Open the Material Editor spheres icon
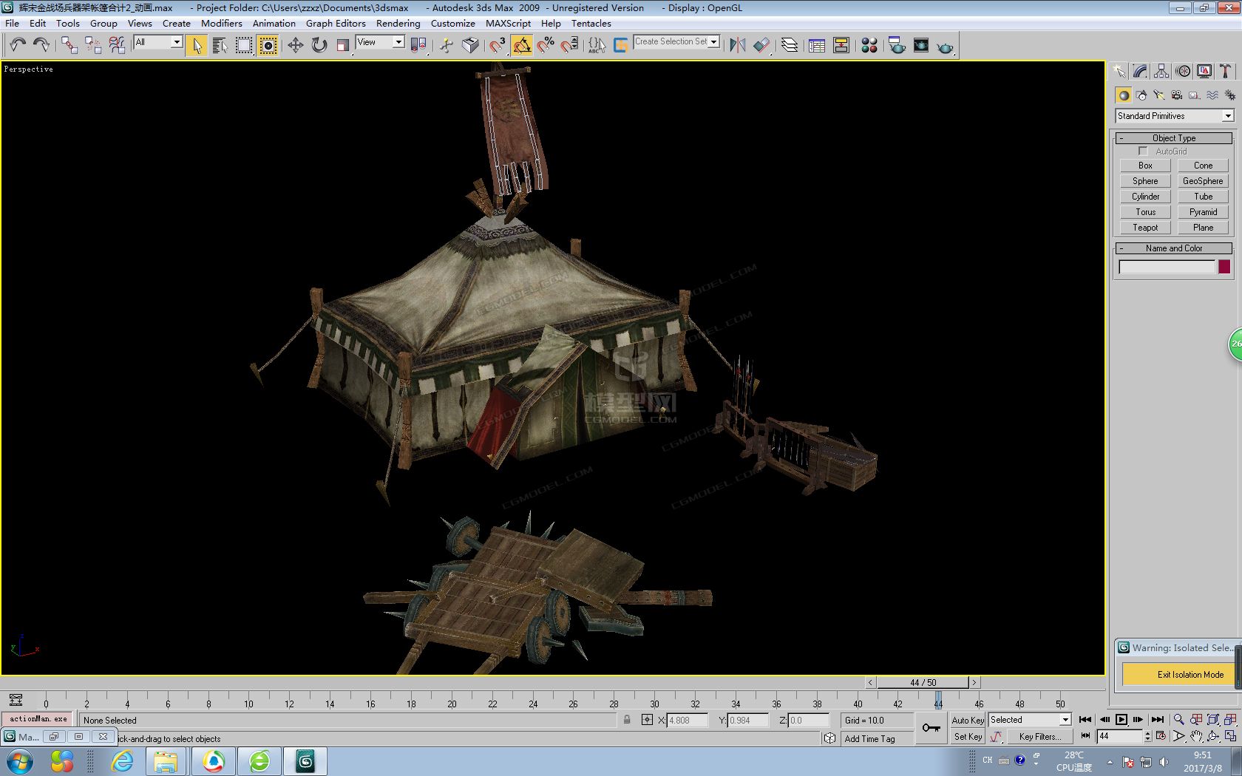 [869, 45]
